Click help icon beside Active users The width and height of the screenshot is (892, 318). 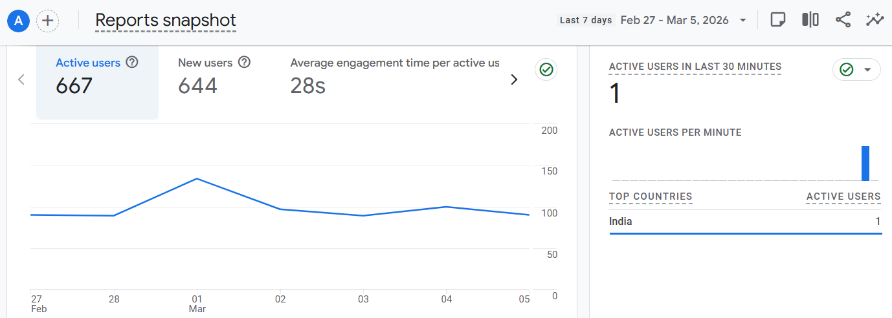coord(132,63)
